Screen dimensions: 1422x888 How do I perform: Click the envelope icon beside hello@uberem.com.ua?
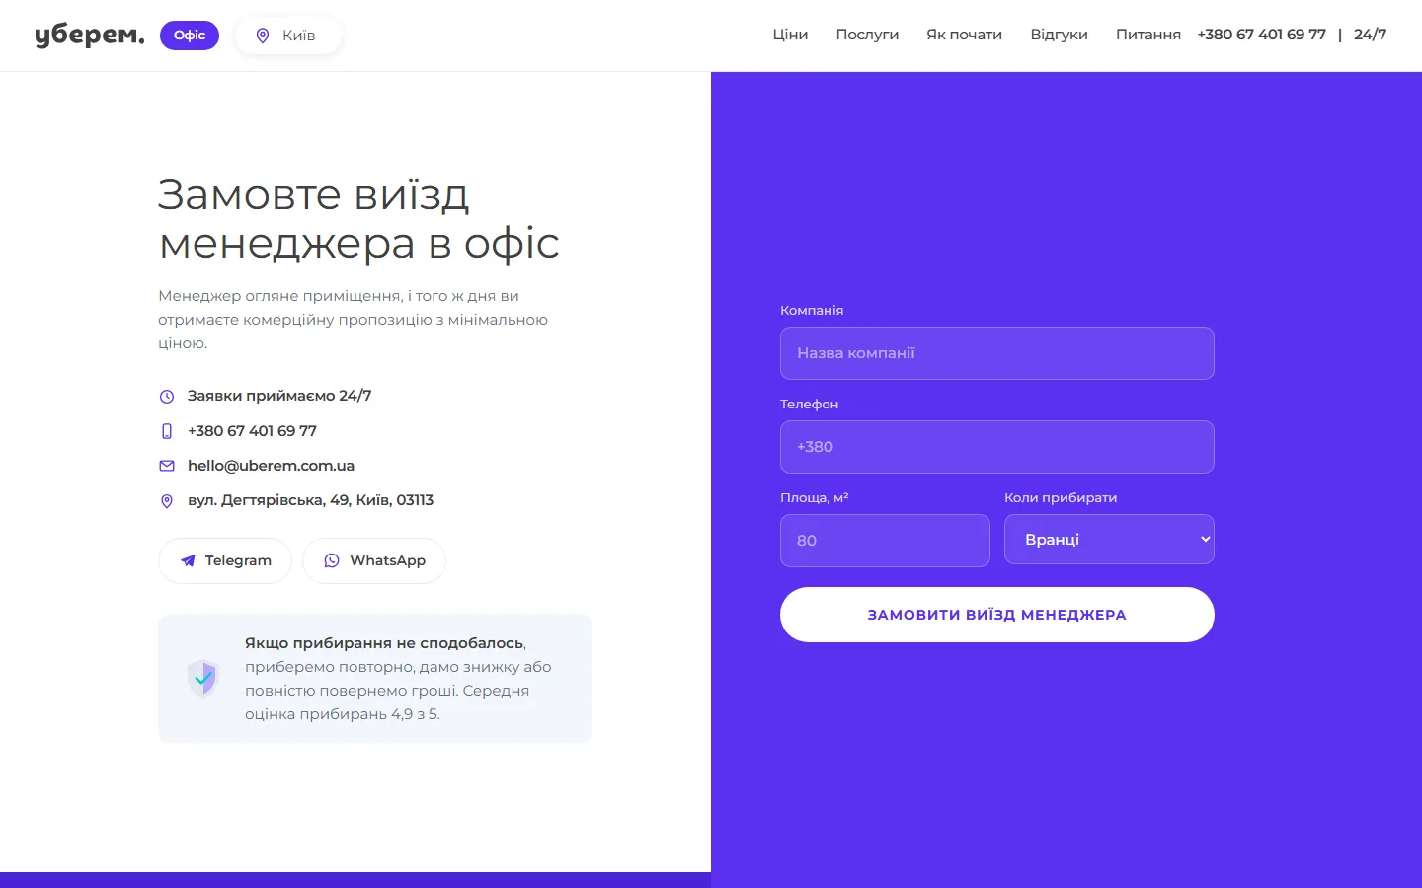coord(167,466)
